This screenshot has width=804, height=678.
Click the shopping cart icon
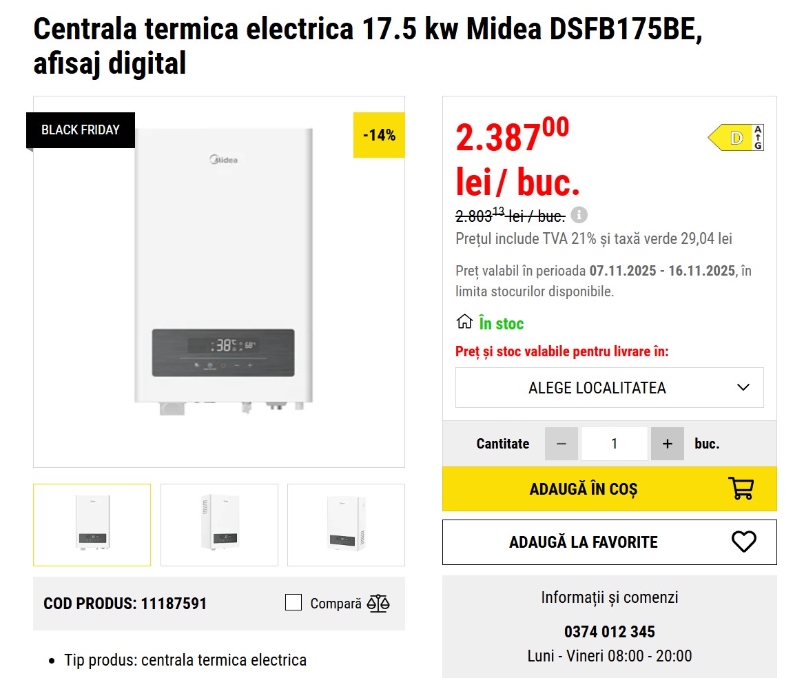coord(741,489)
